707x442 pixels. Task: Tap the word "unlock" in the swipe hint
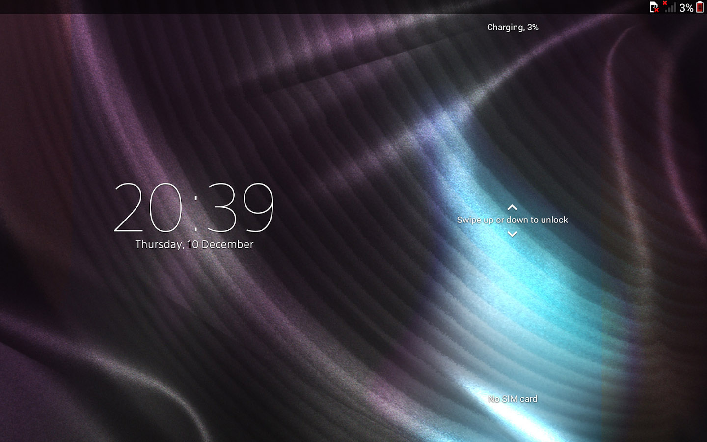554,220
